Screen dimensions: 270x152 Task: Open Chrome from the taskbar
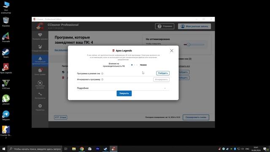tap(82, 149)
